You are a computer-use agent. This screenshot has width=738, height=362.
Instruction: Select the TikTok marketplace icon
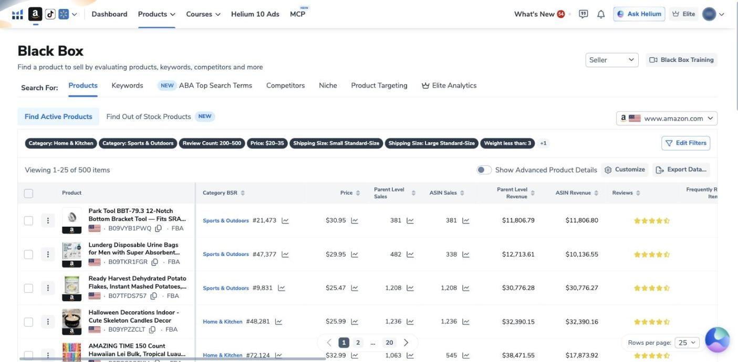pos(50,14)
